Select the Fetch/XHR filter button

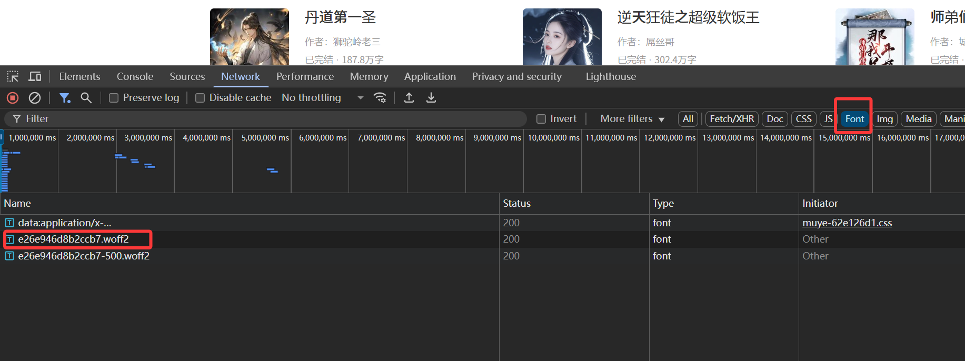[x=732, y=119]
